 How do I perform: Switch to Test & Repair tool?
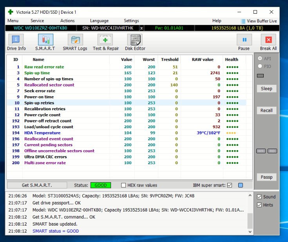click(x=105, y=39)
